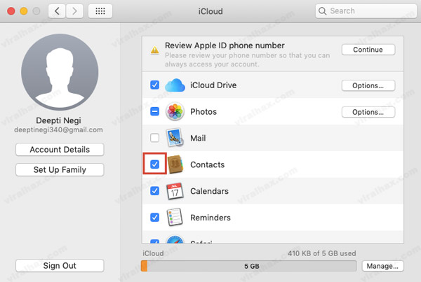The height and width of the screenshot is (282, 421).
Task: Click the Review Apple ID phone number heading
Action: tap(225, 45)
